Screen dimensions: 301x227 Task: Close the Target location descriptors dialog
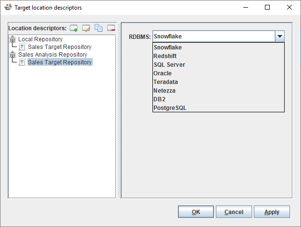pyautogui.click(x=289, y=8)
